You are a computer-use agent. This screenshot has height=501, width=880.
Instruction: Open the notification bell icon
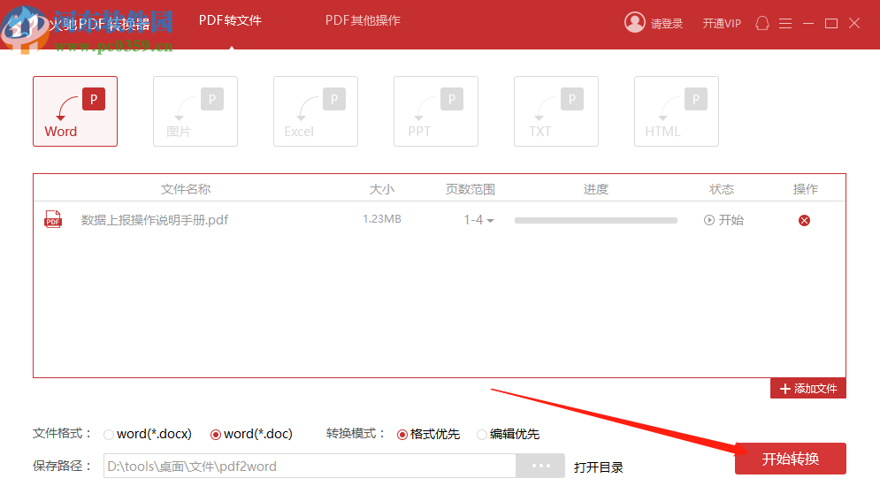point(761,23)
